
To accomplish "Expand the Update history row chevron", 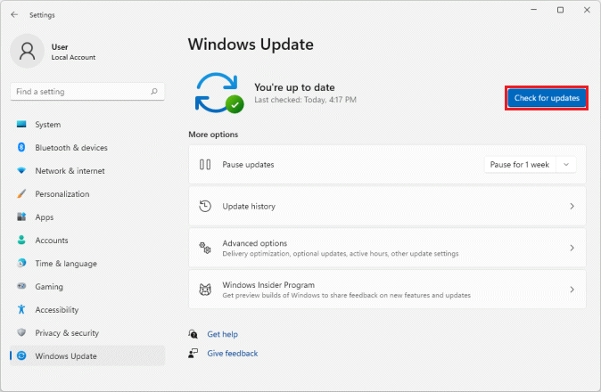I will pyautogui.click(x=572, y=207).
